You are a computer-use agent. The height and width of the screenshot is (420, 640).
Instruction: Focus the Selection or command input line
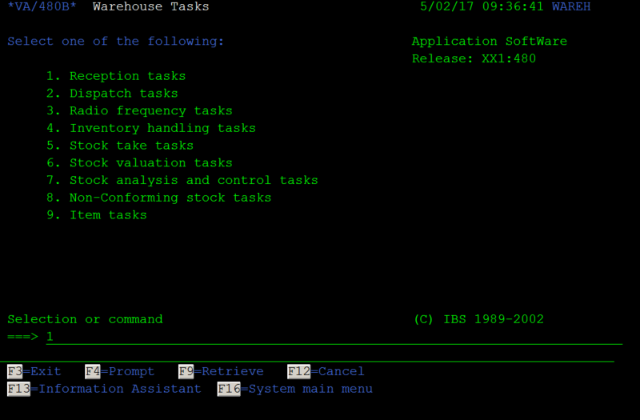pyautogui.click(x=334, y=337)
